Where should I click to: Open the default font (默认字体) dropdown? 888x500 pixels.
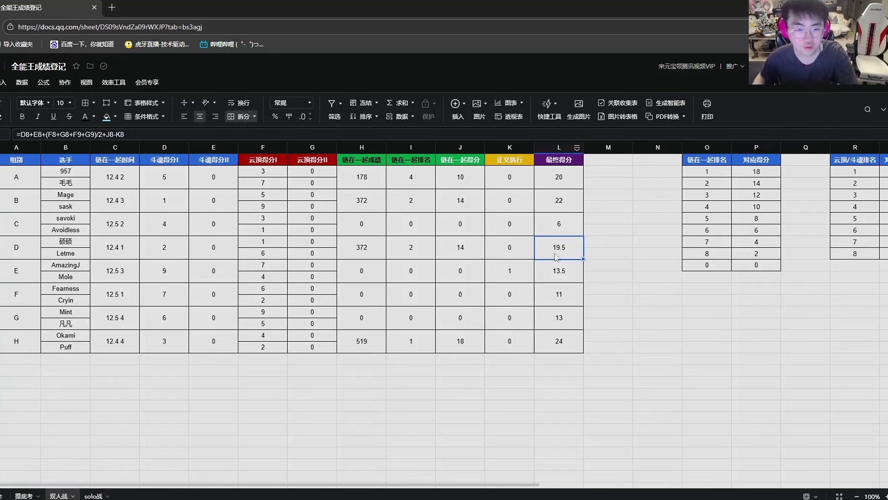click(x=35, y=103)
